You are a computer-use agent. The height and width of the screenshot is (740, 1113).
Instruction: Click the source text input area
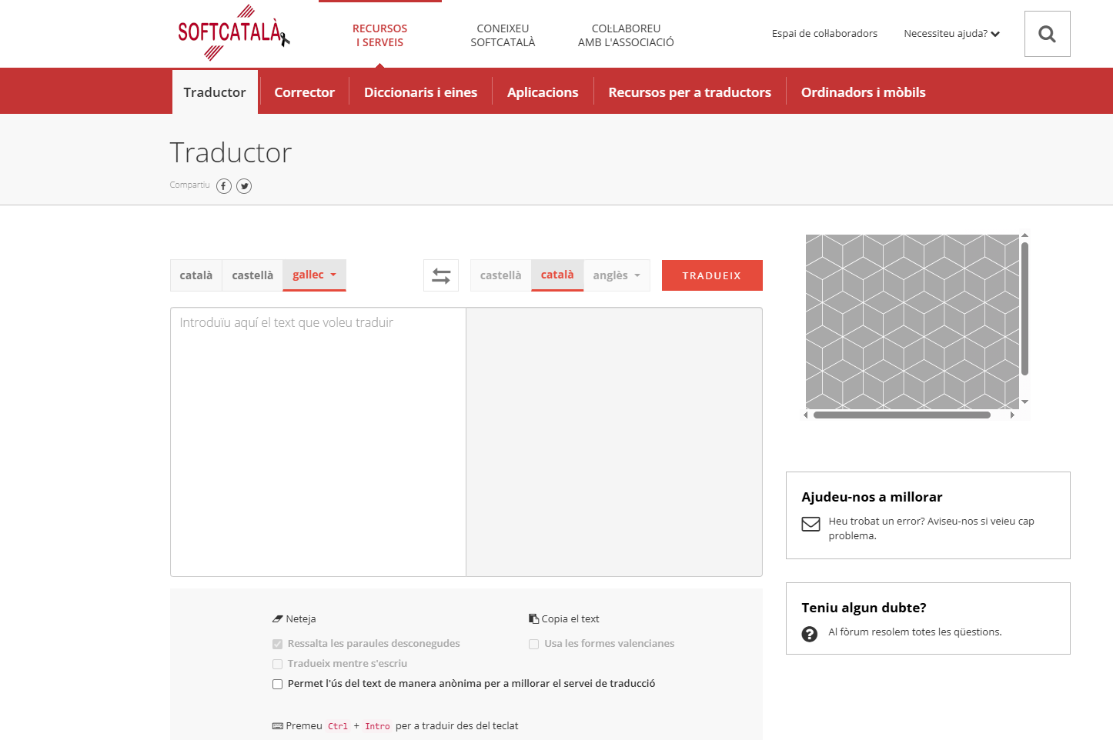coord(318,442)
